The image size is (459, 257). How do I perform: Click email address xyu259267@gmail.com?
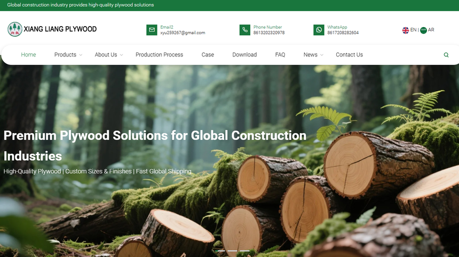(x=183, y=33)
